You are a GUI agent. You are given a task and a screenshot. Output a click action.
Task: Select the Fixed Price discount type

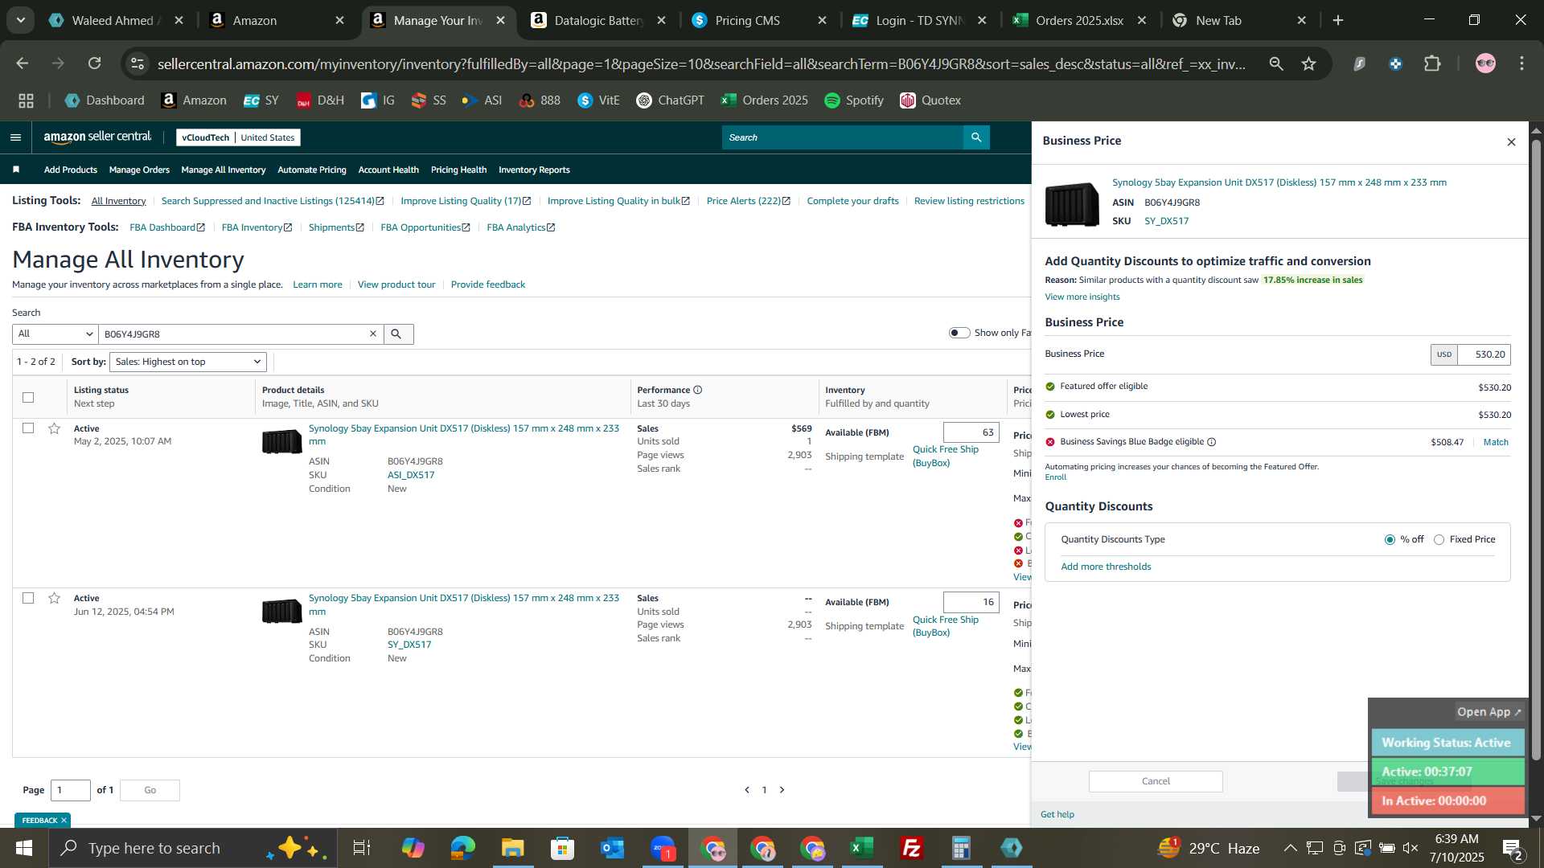[1439, 540]
